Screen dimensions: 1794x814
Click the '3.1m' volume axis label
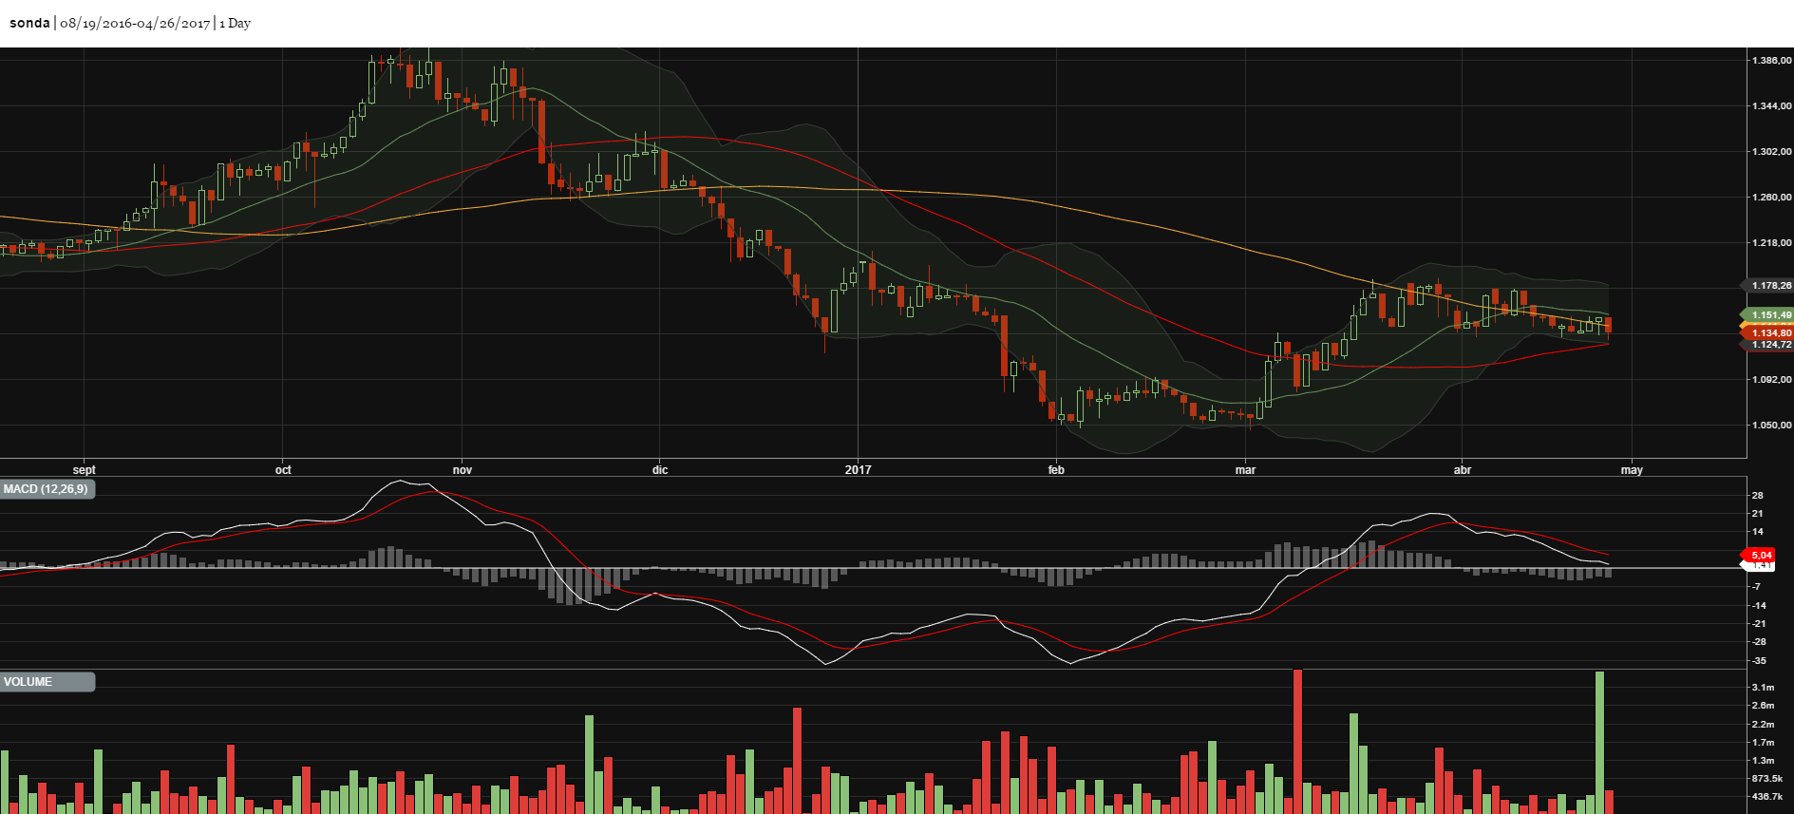[1764, 688]
